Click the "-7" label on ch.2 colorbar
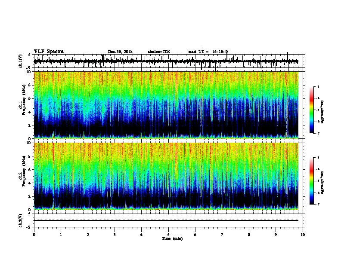Viewport: 341px width, 263px height. click(317, 204)
